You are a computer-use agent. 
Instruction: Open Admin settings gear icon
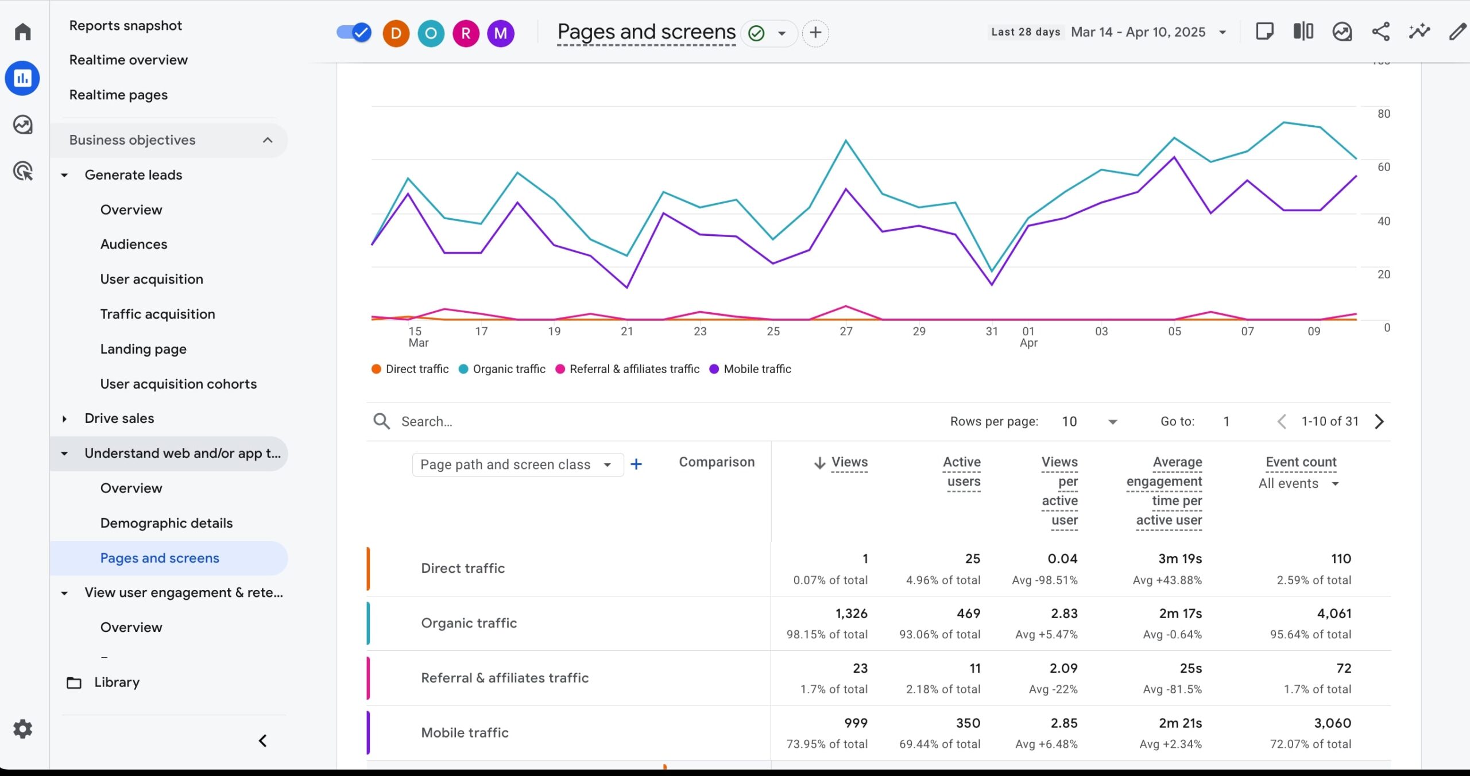click(x=22, y=729)
